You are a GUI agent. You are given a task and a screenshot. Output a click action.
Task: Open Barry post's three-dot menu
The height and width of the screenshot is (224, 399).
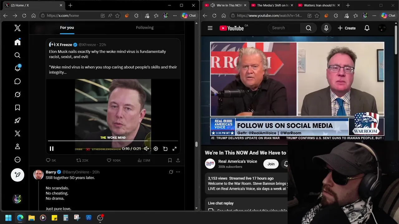pyautogui.click(x=178, y=172)
